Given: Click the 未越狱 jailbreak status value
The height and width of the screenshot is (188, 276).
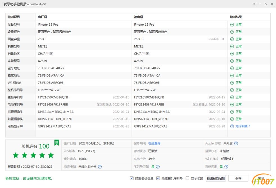Looking at the screenshot, I should click(224, 151).
